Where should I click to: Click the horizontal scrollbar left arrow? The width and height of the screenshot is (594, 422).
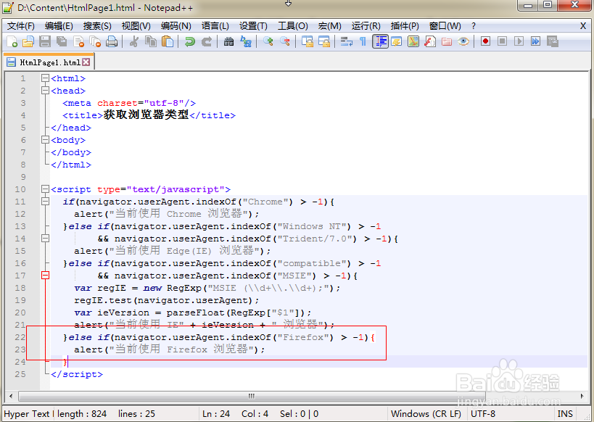11,396
